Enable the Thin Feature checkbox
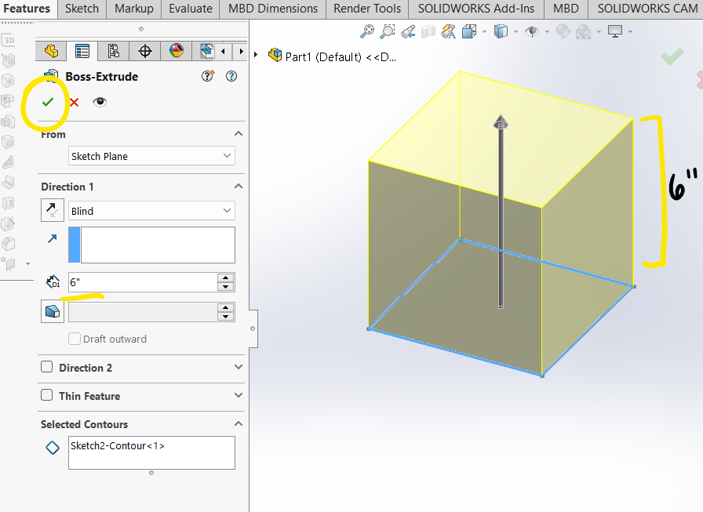This screenshot has width=703, height=512. tap(46, 395)
